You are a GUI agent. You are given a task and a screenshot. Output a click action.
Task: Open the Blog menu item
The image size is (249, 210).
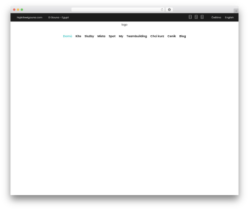(x=183, y=36)
